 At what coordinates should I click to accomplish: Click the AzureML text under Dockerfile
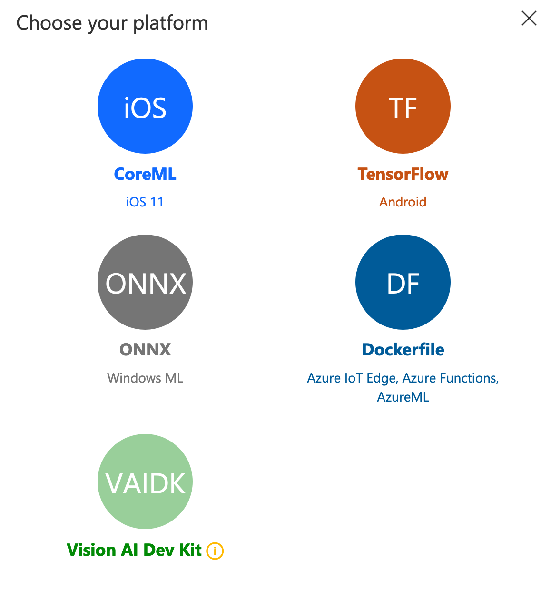pyautogui.click(x=403, y=397)
